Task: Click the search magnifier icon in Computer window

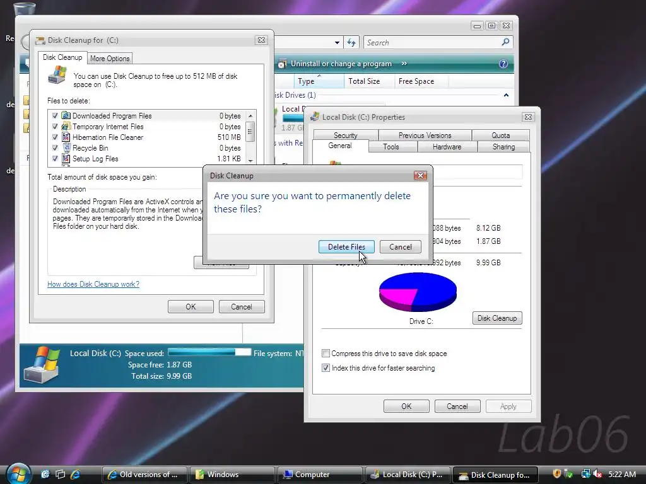Action: point(505,42)
